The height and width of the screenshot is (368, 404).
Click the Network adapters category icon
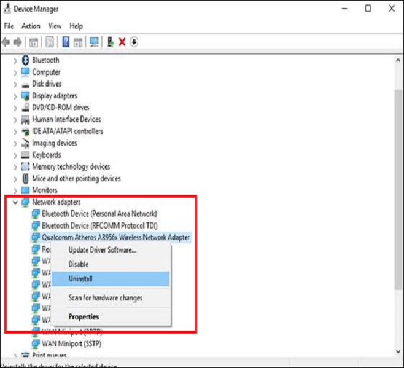click(25, 203)
